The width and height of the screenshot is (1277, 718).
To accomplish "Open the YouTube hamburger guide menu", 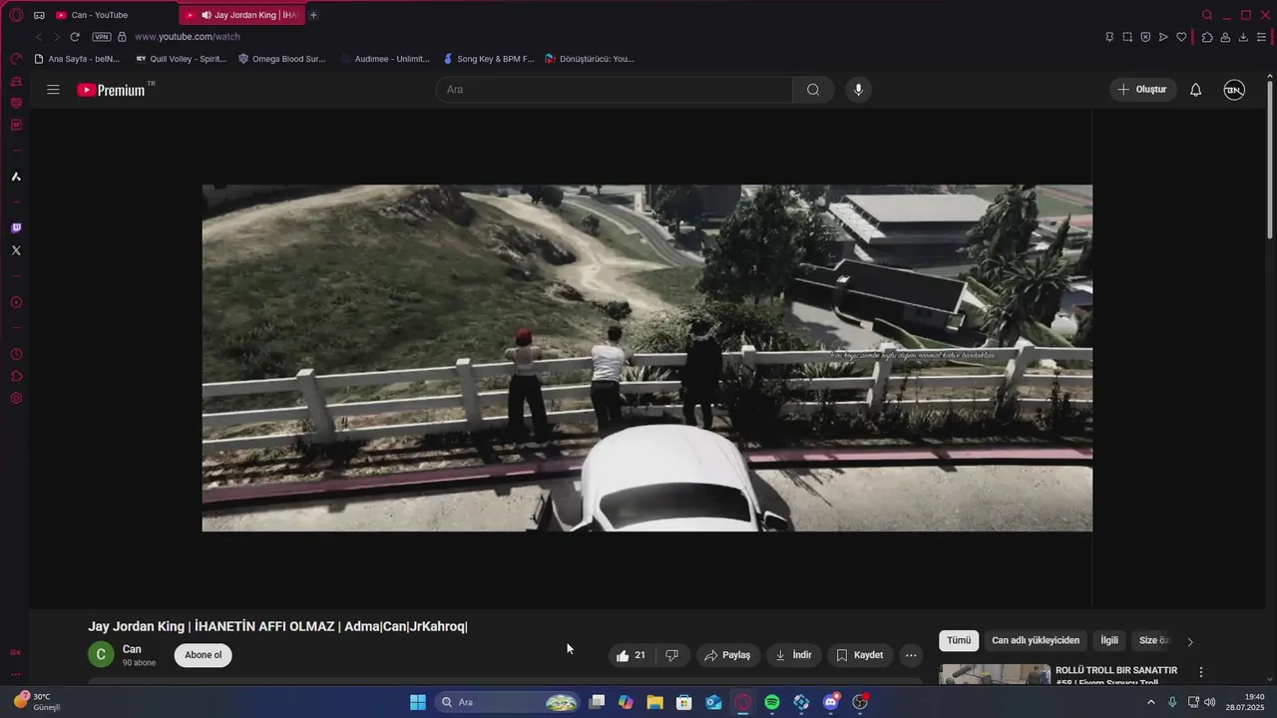I will (53, 90).
